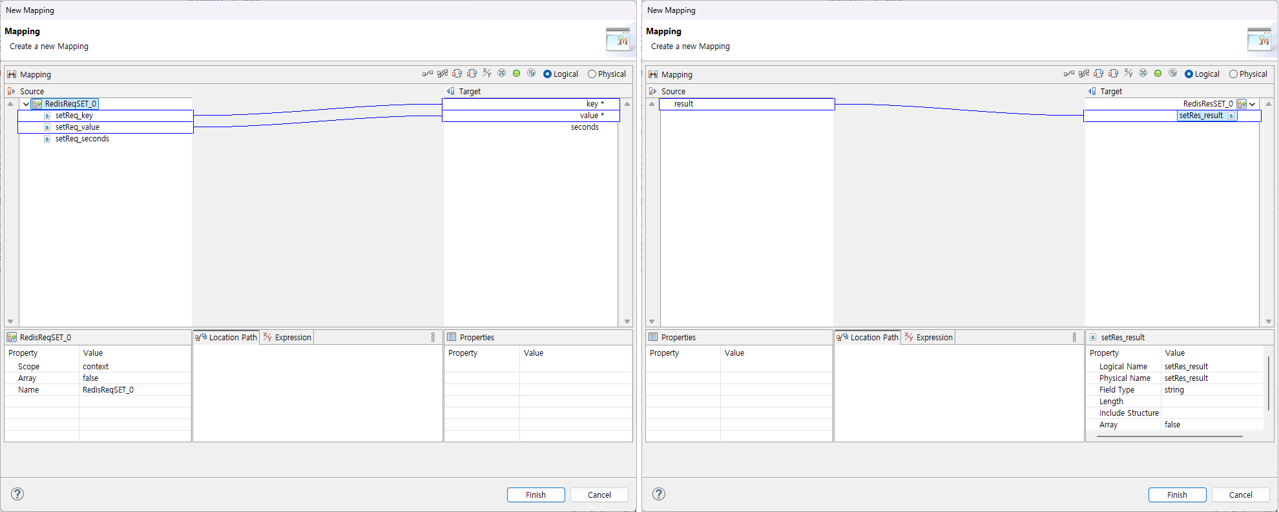This screenshot has height=512, width=1279.
Task: Select the 'key *' target field
Action: point(531,104)
